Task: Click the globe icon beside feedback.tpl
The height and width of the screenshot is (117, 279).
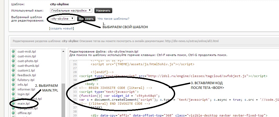Action: (x=13, y=75)
